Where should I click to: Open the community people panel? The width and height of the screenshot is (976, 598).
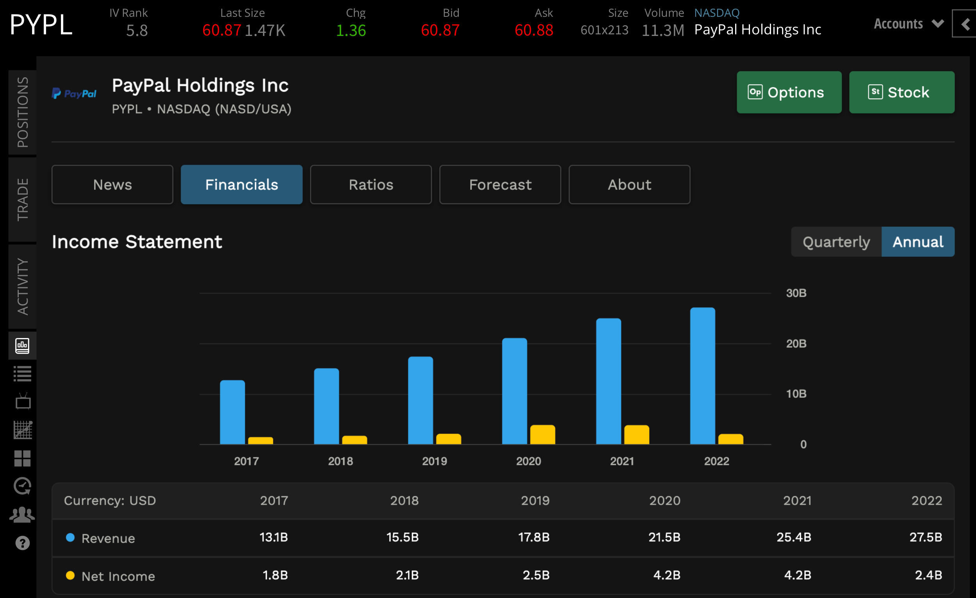coord(23,514)
